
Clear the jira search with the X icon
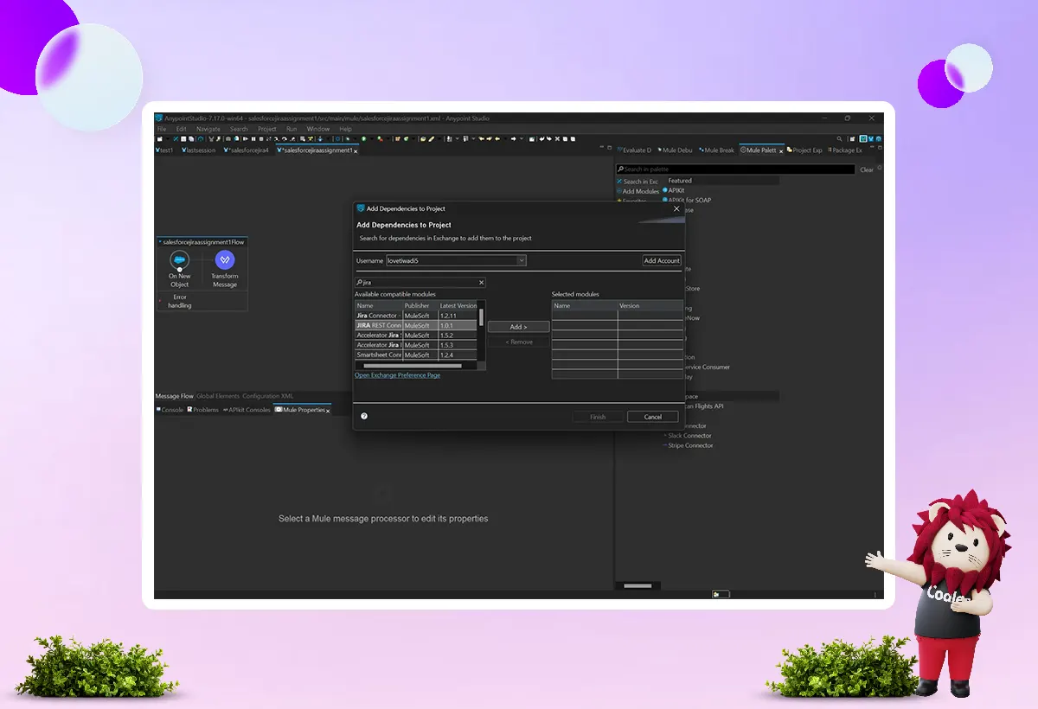pos(481,283)
